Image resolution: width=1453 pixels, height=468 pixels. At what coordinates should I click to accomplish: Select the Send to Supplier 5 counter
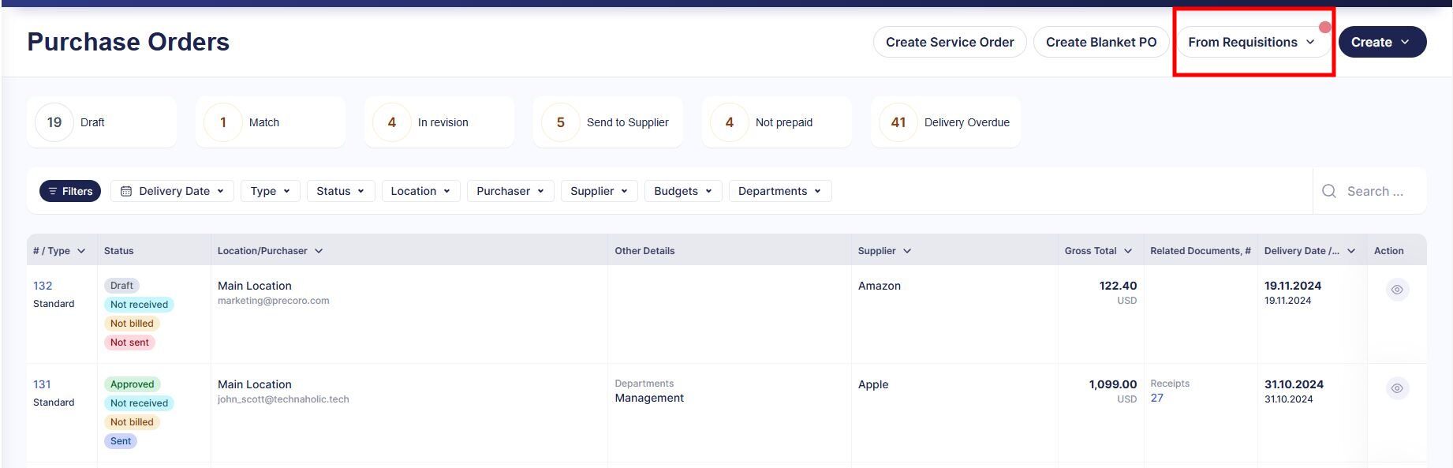608,122
